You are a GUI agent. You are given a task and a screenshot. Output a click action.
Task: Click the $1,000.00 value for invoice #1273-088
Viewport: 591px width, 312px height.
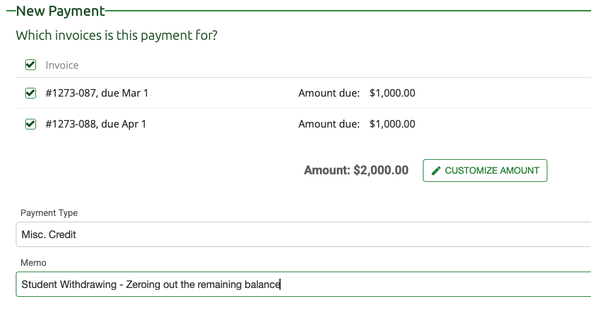click(392, 124)
